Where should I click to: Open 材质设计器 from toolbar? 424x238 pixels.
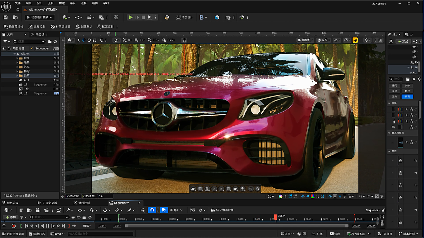coord(60,26)
